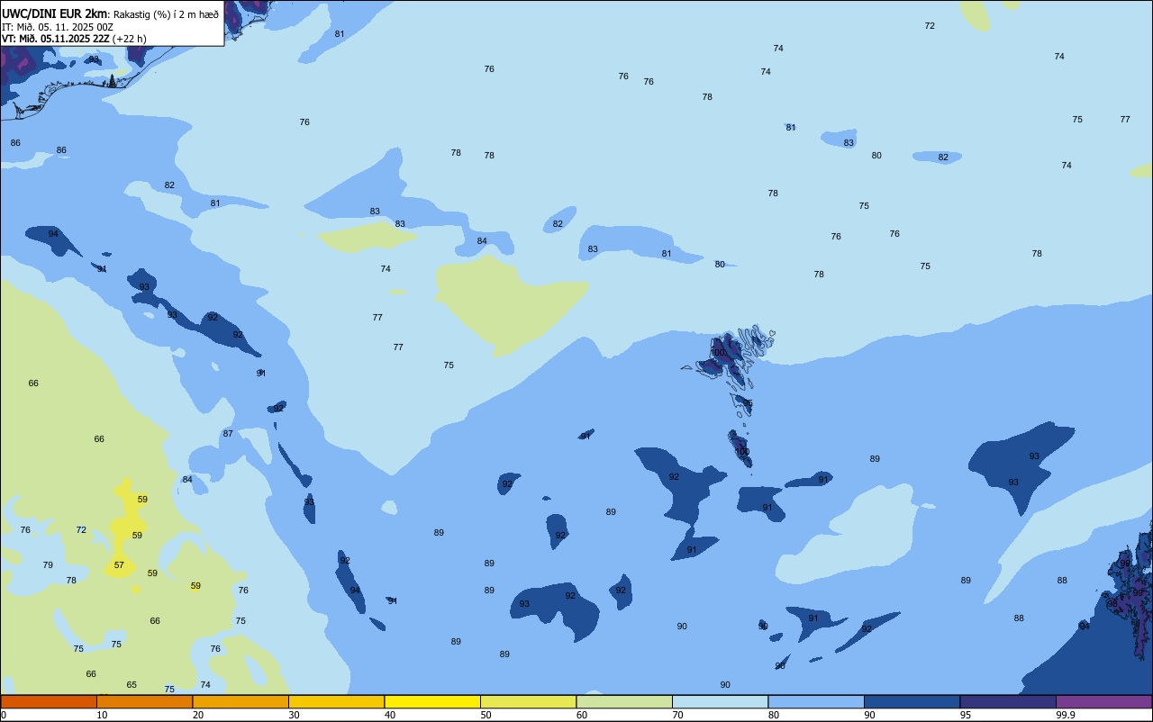Click the "VT: Mið. 05.11.2025 22Z" valid time

pos(56,38)
